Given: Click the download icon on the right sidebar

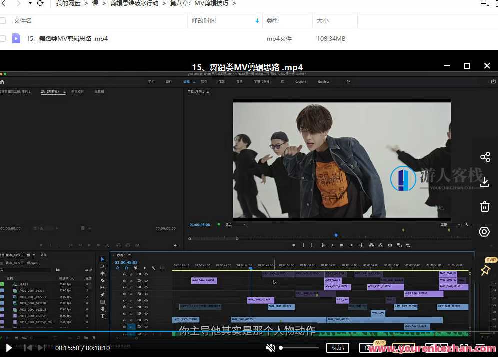Looking at the screenshot, I should tap(484, 182).
